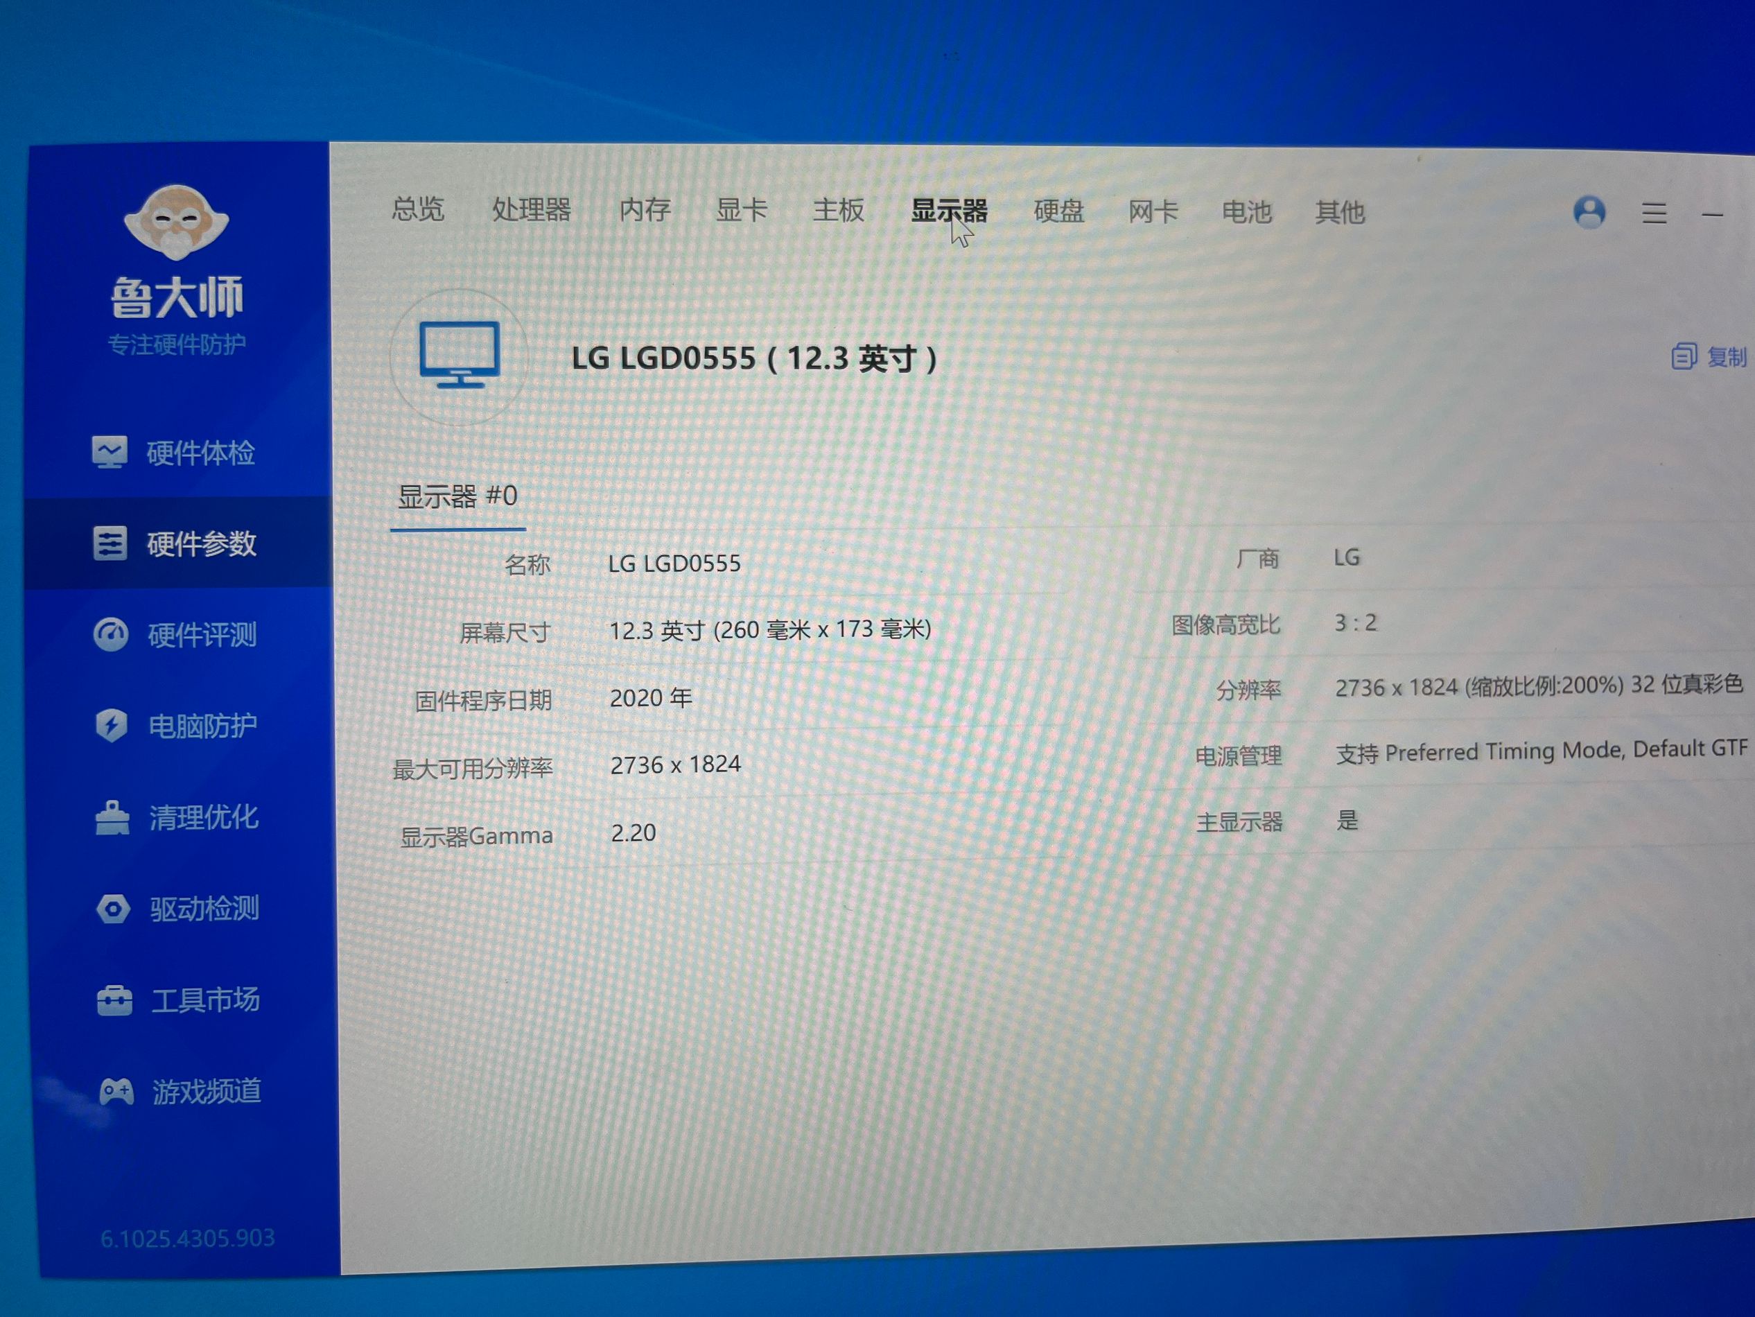Click the 游戏频道 gamepad icon
The height and width of the screenshot is (1317, 1755).
(116, 1092)
